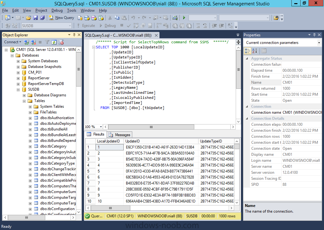Open the Tools menu
324x230 pixels.
(72, 10)
